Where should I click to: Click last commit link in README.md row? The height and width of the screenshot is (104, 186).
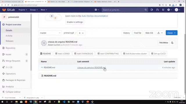91,67
